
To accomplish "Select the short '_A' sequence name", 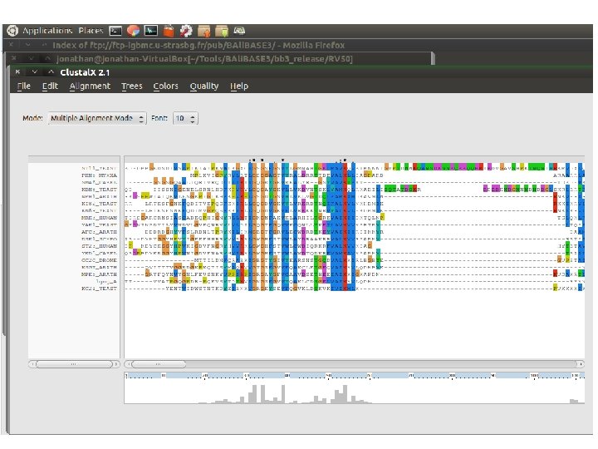I will coord(106,281).
